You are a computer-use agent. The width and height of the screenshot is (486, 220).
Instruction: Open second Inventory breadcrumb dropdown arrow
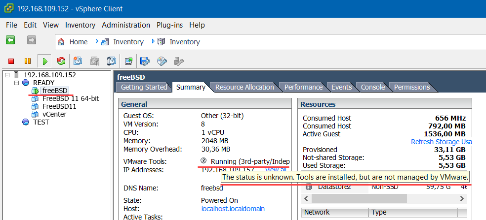click(x=153, y=41)
